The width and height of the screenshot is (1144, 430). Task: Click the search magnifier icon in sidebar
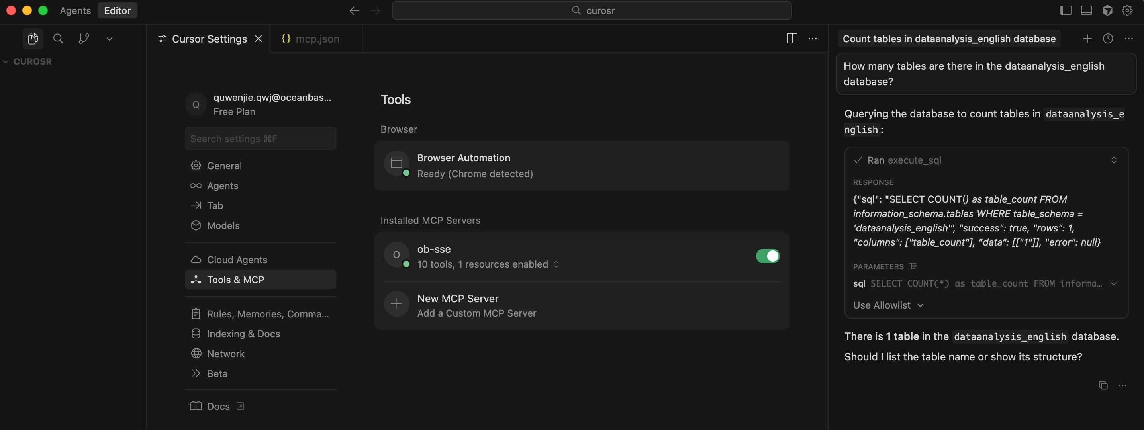58,39
